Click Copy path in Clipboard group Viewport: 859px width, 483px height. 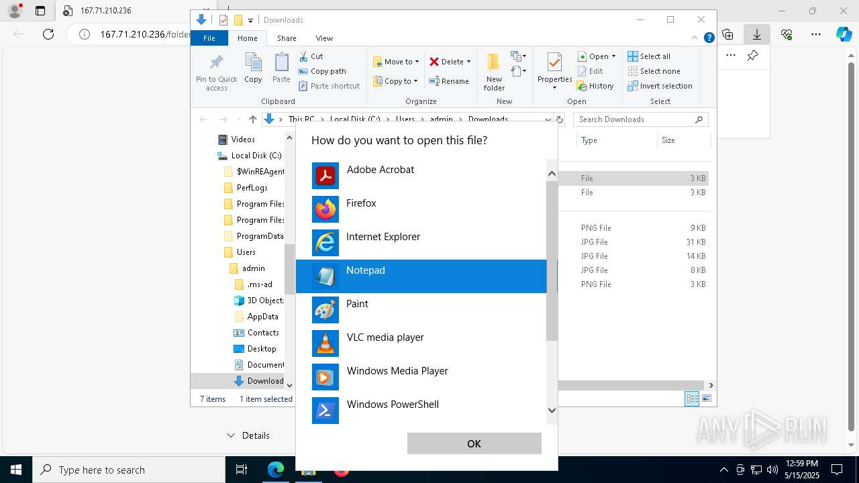coord(322,71)
